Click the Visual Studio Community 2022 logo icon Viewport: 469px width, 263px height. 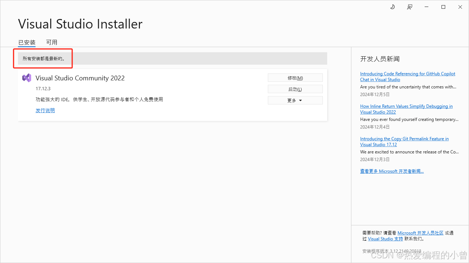(x=26, y=77)
